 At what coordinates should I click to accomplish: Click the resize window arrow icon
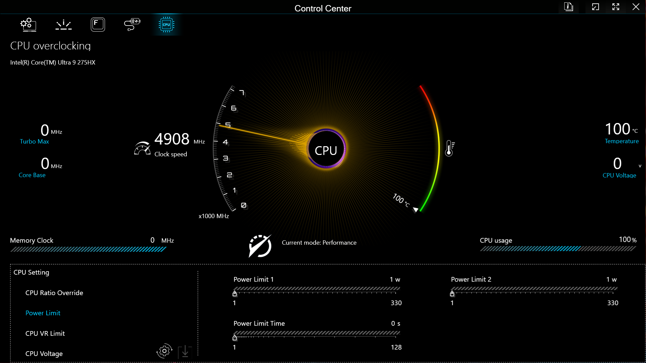click(596, 7)
